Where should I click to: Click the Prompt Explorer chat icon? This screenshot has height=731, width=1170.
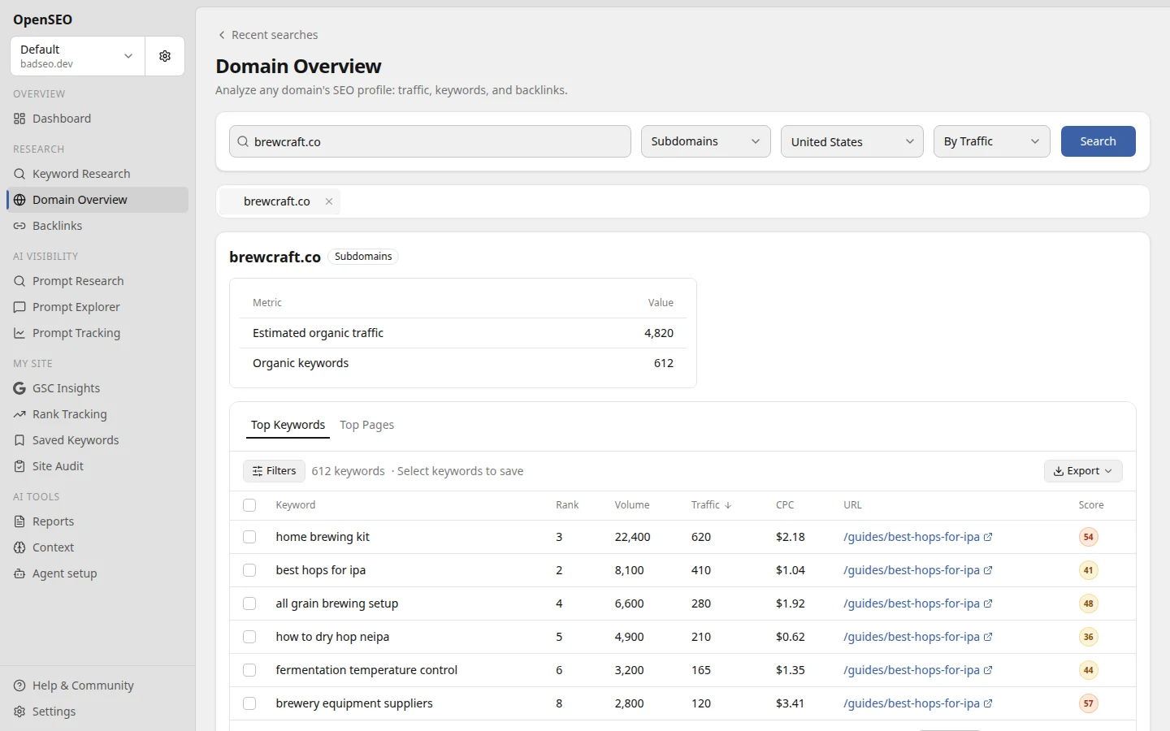click(19, 307)
